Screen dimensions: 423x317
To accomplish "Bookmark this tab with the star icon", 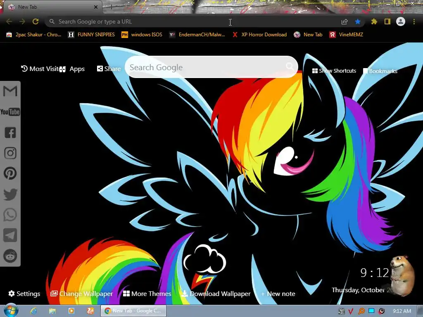I will [x=358, y=22].
